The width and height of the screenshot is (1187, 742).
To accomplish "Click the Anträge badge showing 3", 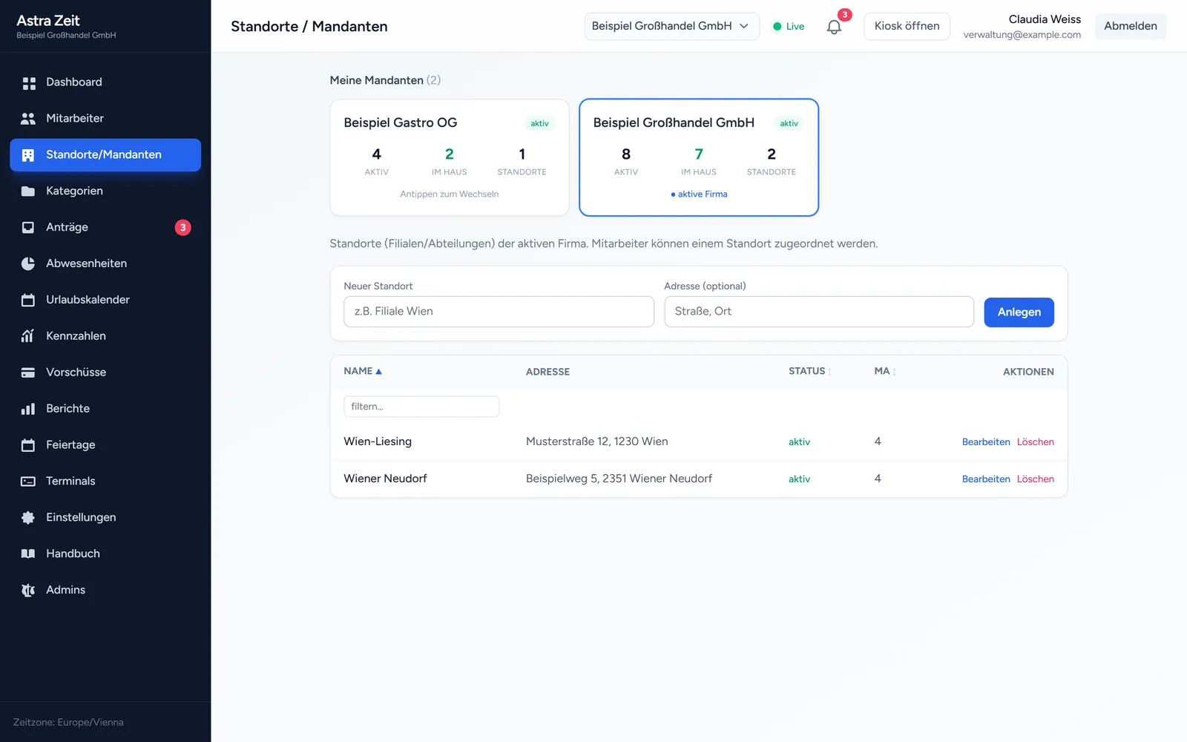I will (x=183, y=228).
